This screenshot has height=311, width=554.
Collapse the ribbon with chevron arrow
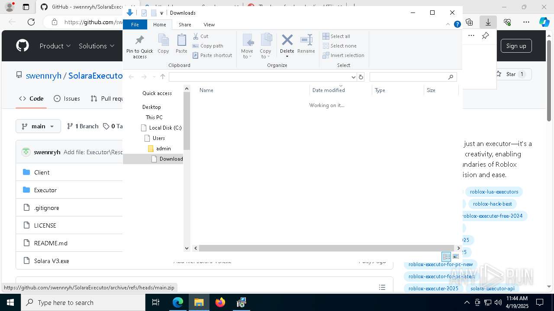pyautogui.click(x=448, y=25)
